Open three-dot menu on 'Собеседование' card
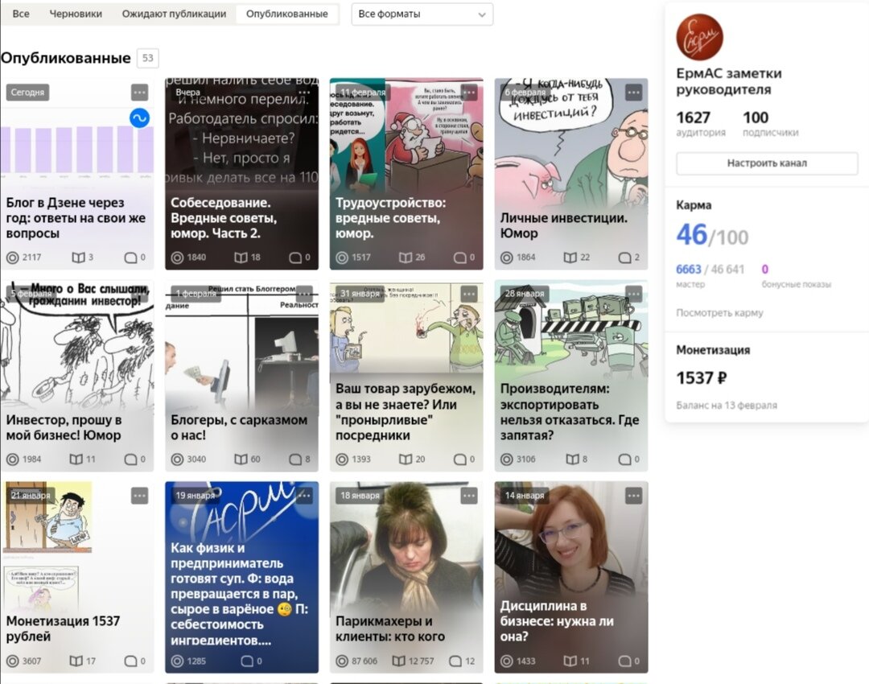The width and height of the screenshot is (869, 684). (304, 92)
